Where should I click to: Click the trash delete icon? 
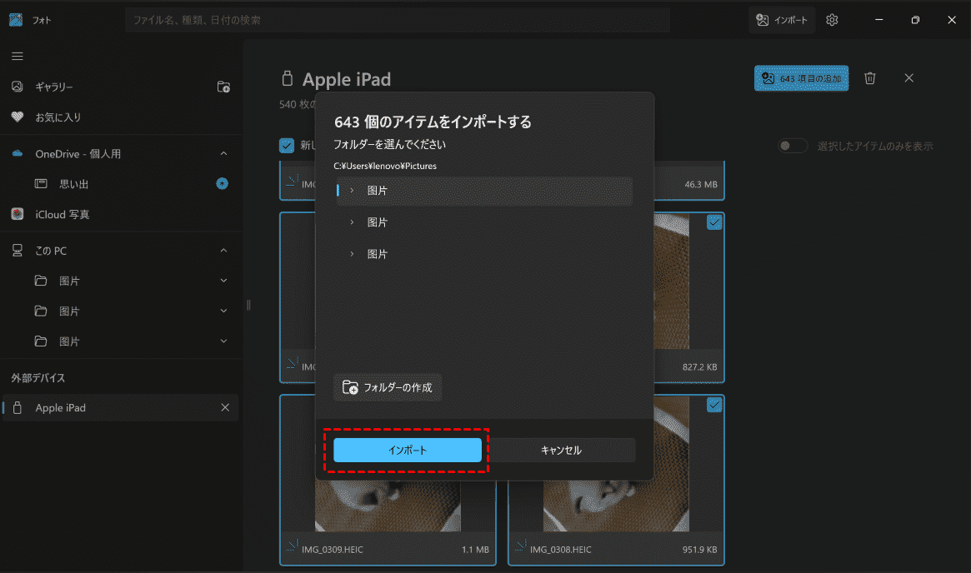click(x=869, y=78)
